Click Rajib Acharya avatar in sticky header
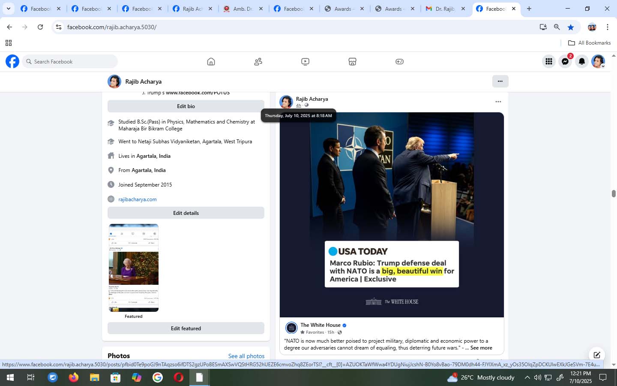This screenshot has height=386, width=617. [114, 81]
